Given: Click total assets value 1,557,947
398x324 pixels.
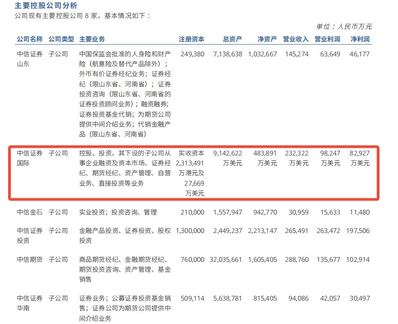Looking at the screenshot, I should click(x=228, y=212).
